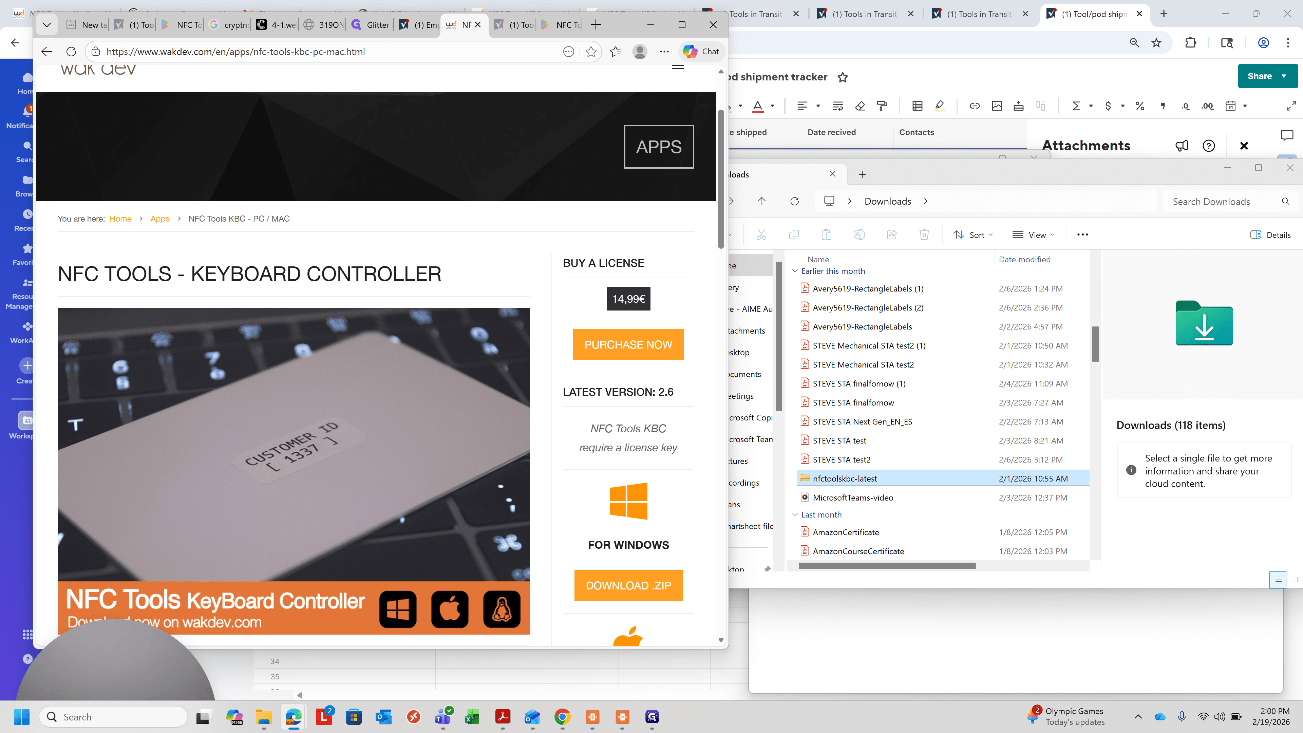Image resolution: width=1303 pixels, height=733 pixels.
Task: Collapse the Earlier this month group
Action: (x=795, y=271)
